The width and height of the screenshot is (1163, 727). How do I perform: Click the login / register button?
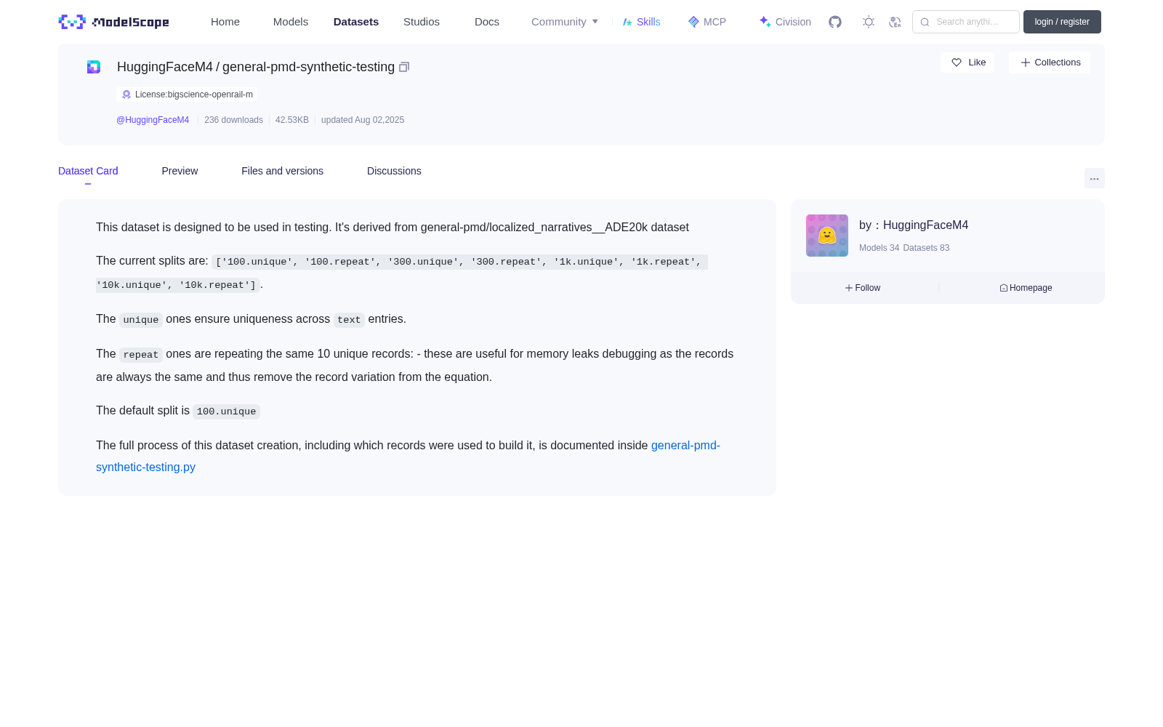coord(1062,22)
